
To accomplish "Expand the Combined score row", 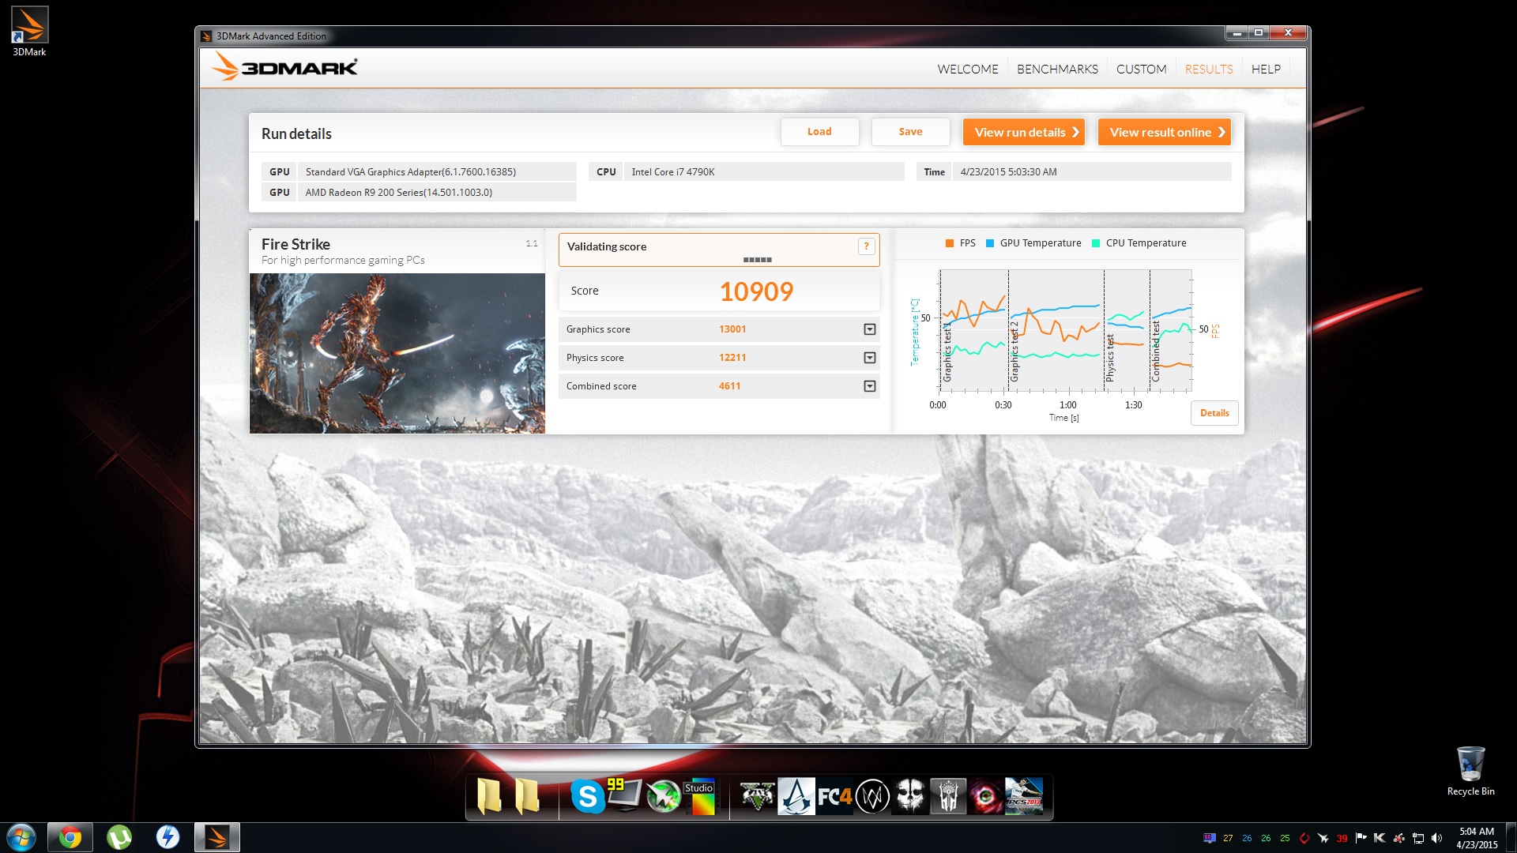I will coord(869,386).
